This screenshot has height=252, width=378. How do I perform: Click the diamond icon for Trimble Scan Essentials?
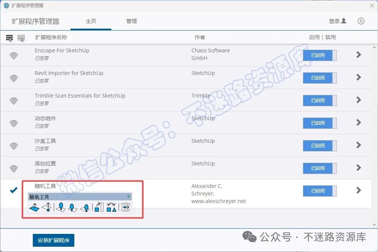pos(14,101)
